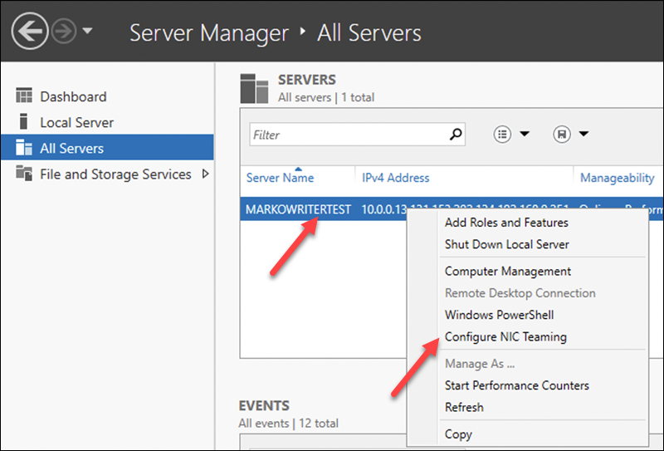The width and height of the screenshot is (664, 451).
Task: Click Manage As ... menu entry
Action: pos(480,364)
